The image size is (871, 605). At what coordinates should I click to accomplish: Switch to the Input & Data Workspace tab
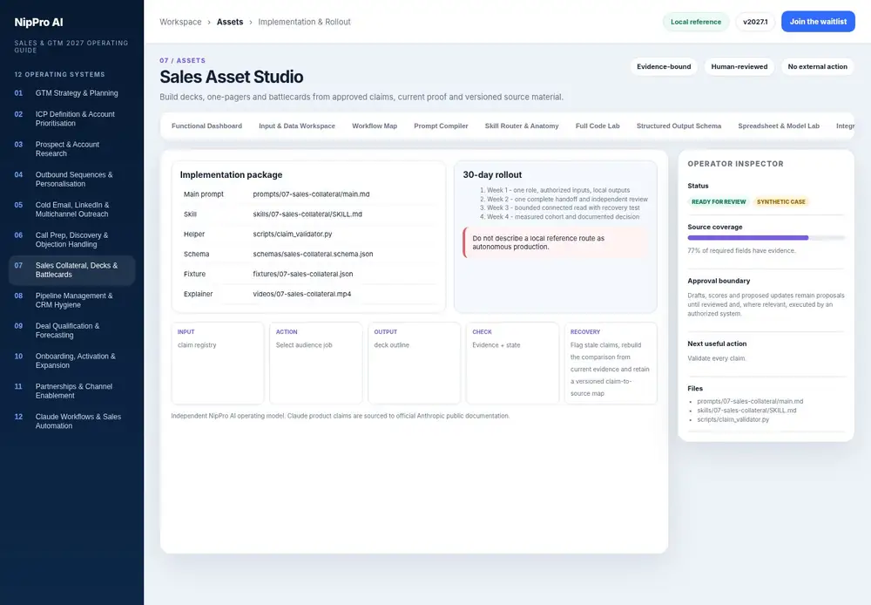(297, 126)
